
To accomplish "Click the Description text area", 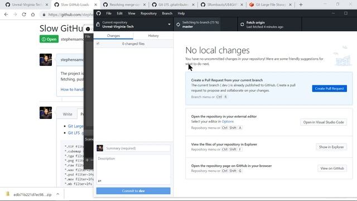I will pos(133,169).
